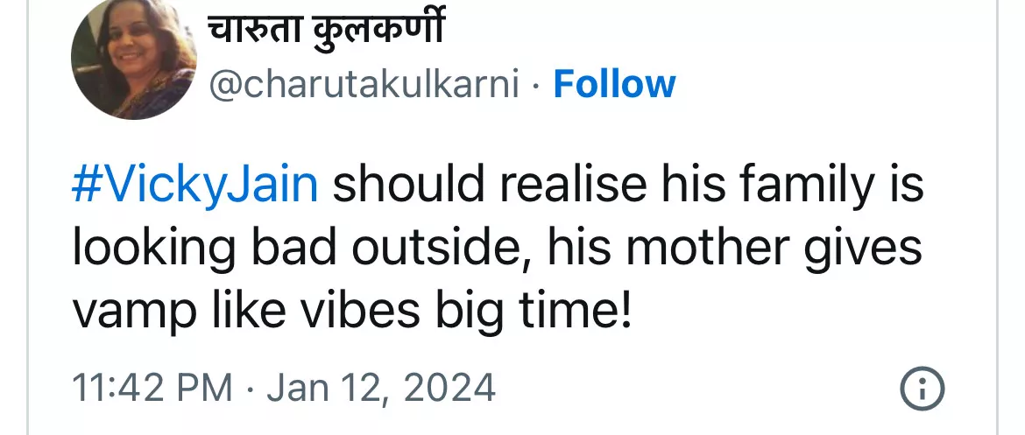
Task: Open the #VickyJain hashtag
Action: point(194,186)
